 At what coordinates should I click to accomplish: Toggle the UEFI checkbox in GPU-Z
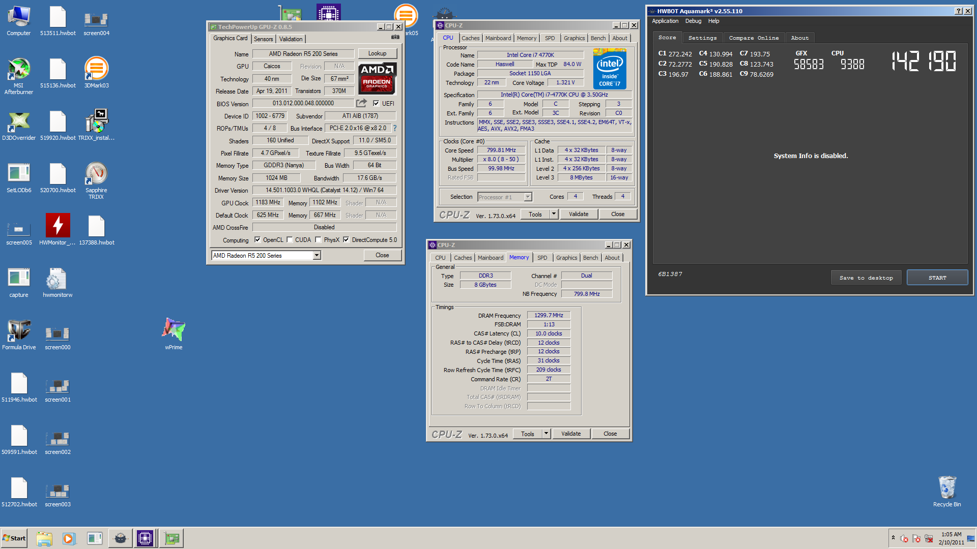(376, 103)
